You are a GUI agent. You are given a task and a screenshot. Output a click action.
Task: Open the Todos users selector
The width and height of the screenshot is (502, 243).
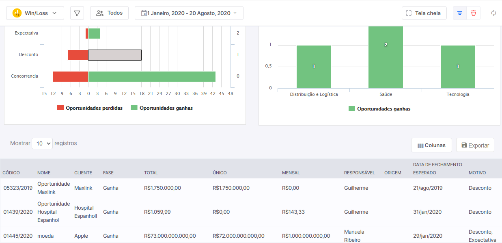click(109, 13)
